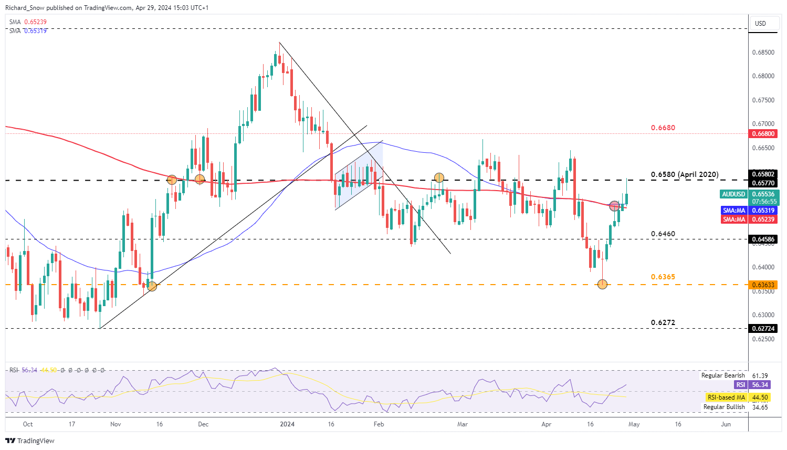Click the Richard_Snow published header text
The width and height of the screenshot is (787, 450).
coord(107,8)
